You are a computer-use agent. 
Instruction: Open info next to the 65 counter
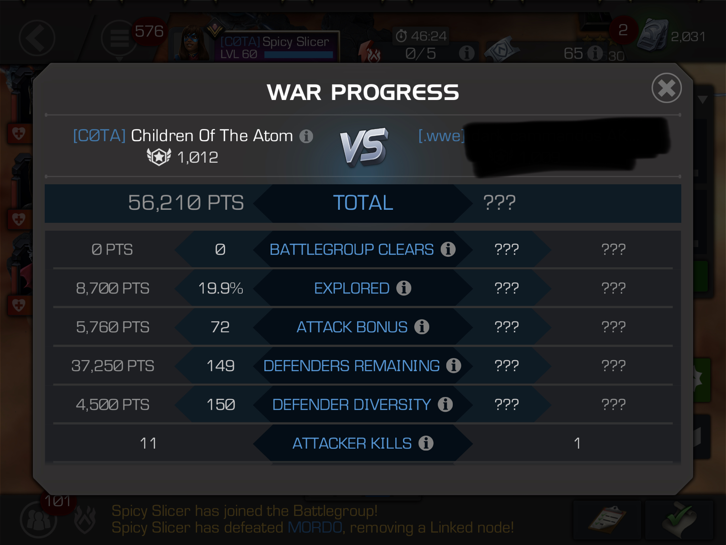click(595, 53)
